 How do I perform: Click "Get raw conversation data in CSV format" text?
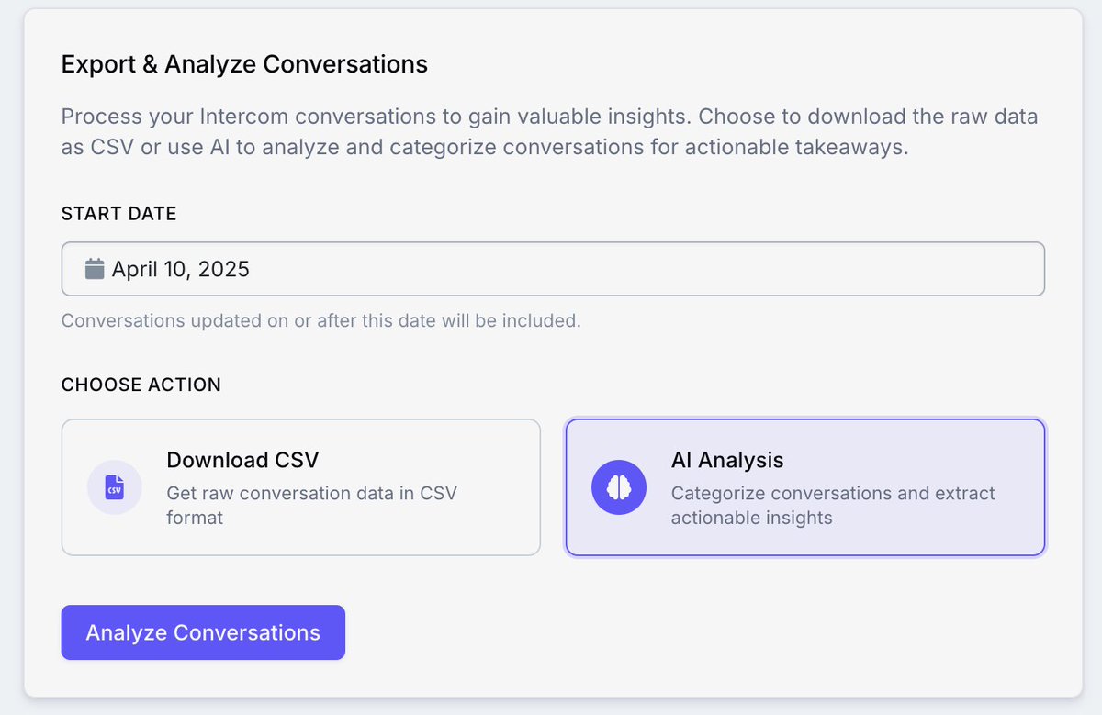tap(311, 506)
